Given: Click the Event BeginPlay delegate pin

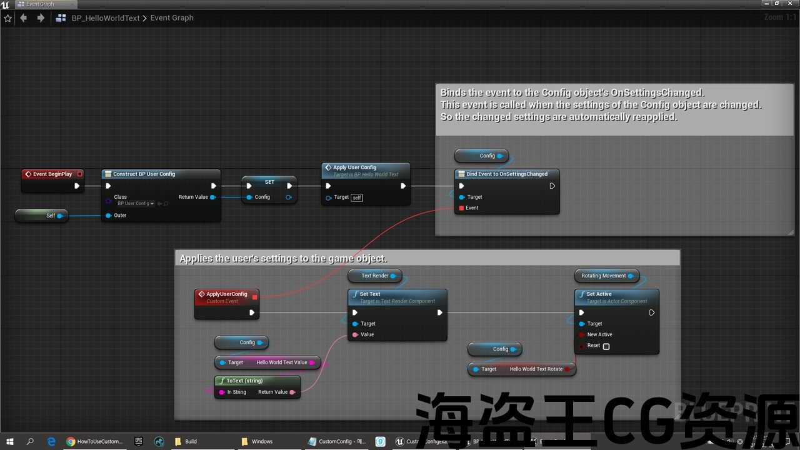Looking at the screenshot, I should coord(79,174).
